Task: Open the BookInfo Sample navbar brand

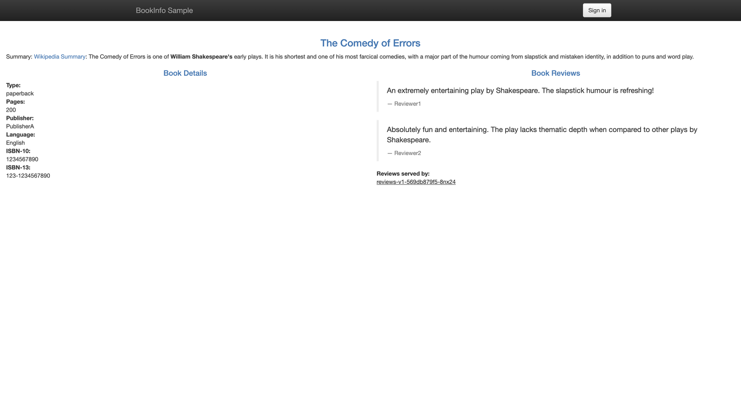Action: 164,10
